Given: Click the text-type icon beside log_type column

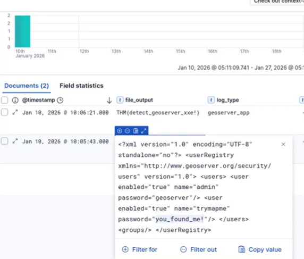Looking at the screenshot, I should click(x=211, y=100).
